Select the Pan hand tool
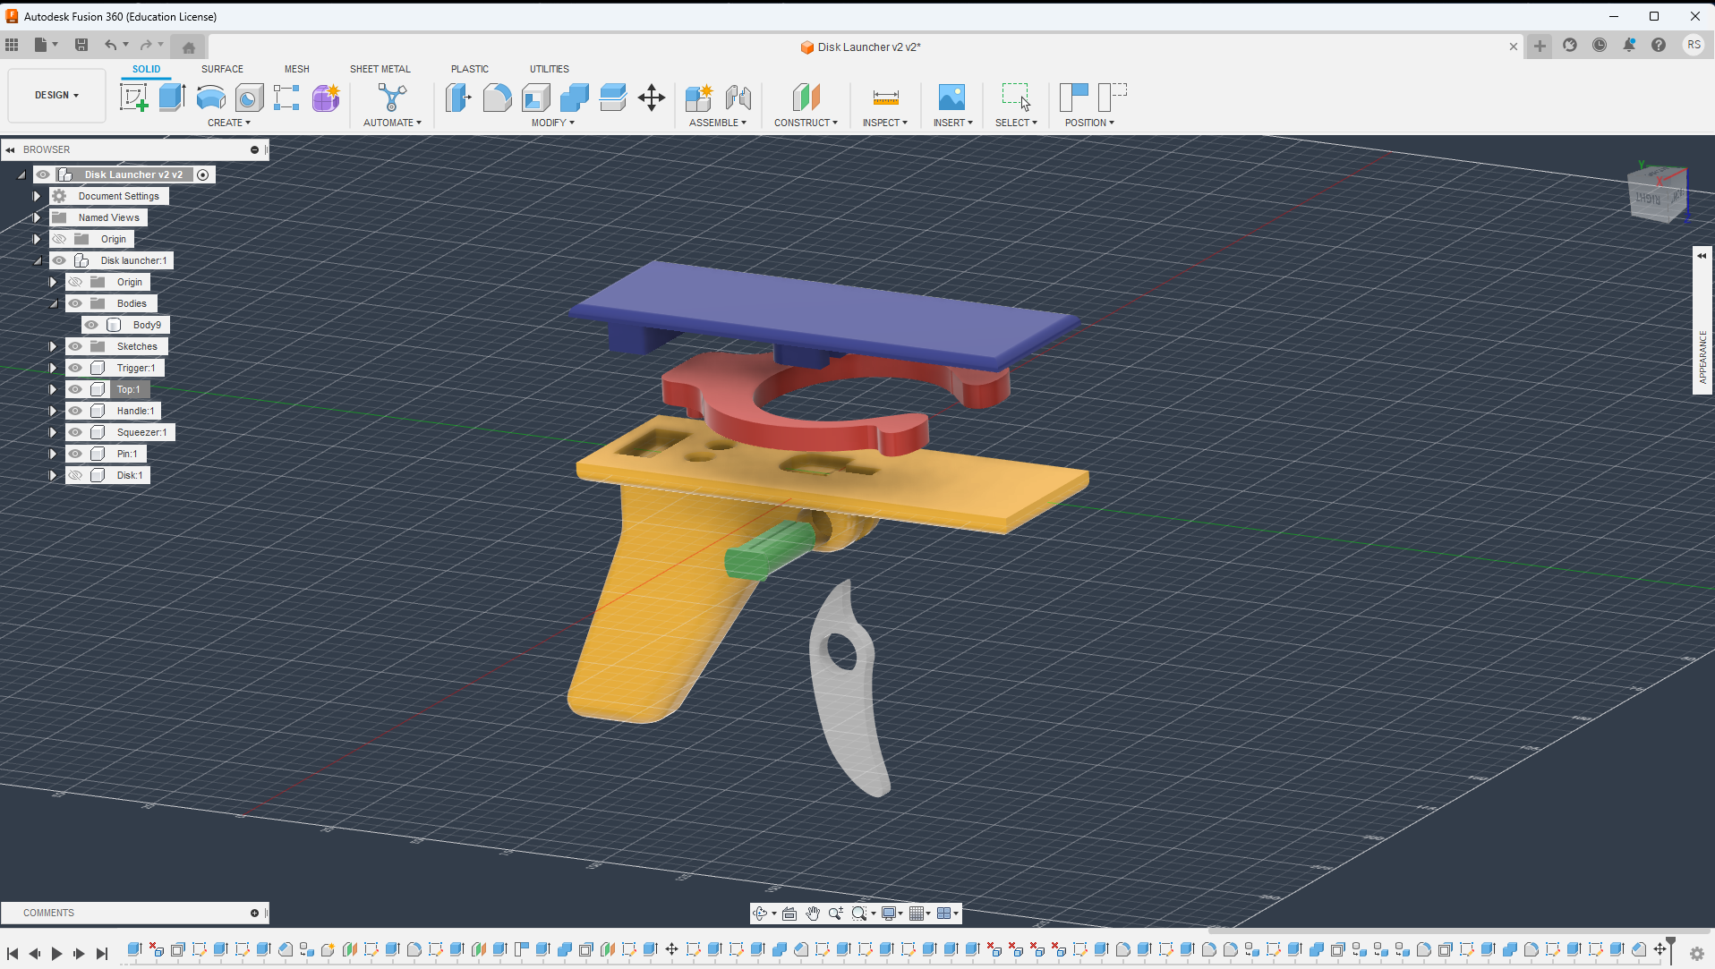 point(813,914)
